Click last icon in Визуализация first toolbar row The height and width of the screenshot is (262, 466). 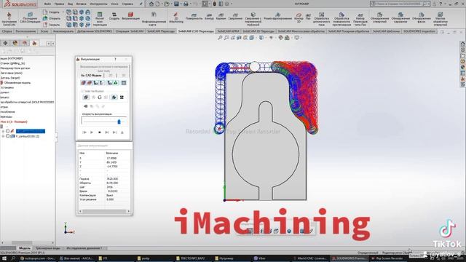pyautogui.click(x=124, y=83)
